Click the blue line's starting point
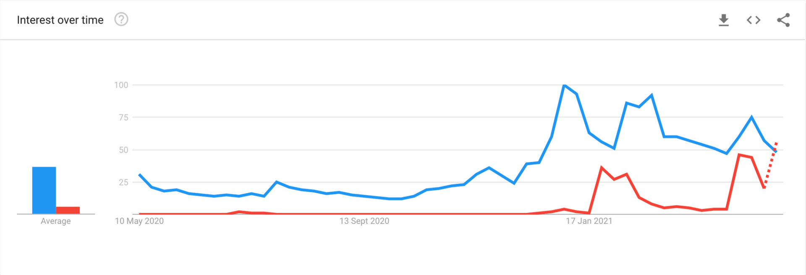 click(140, 175)
